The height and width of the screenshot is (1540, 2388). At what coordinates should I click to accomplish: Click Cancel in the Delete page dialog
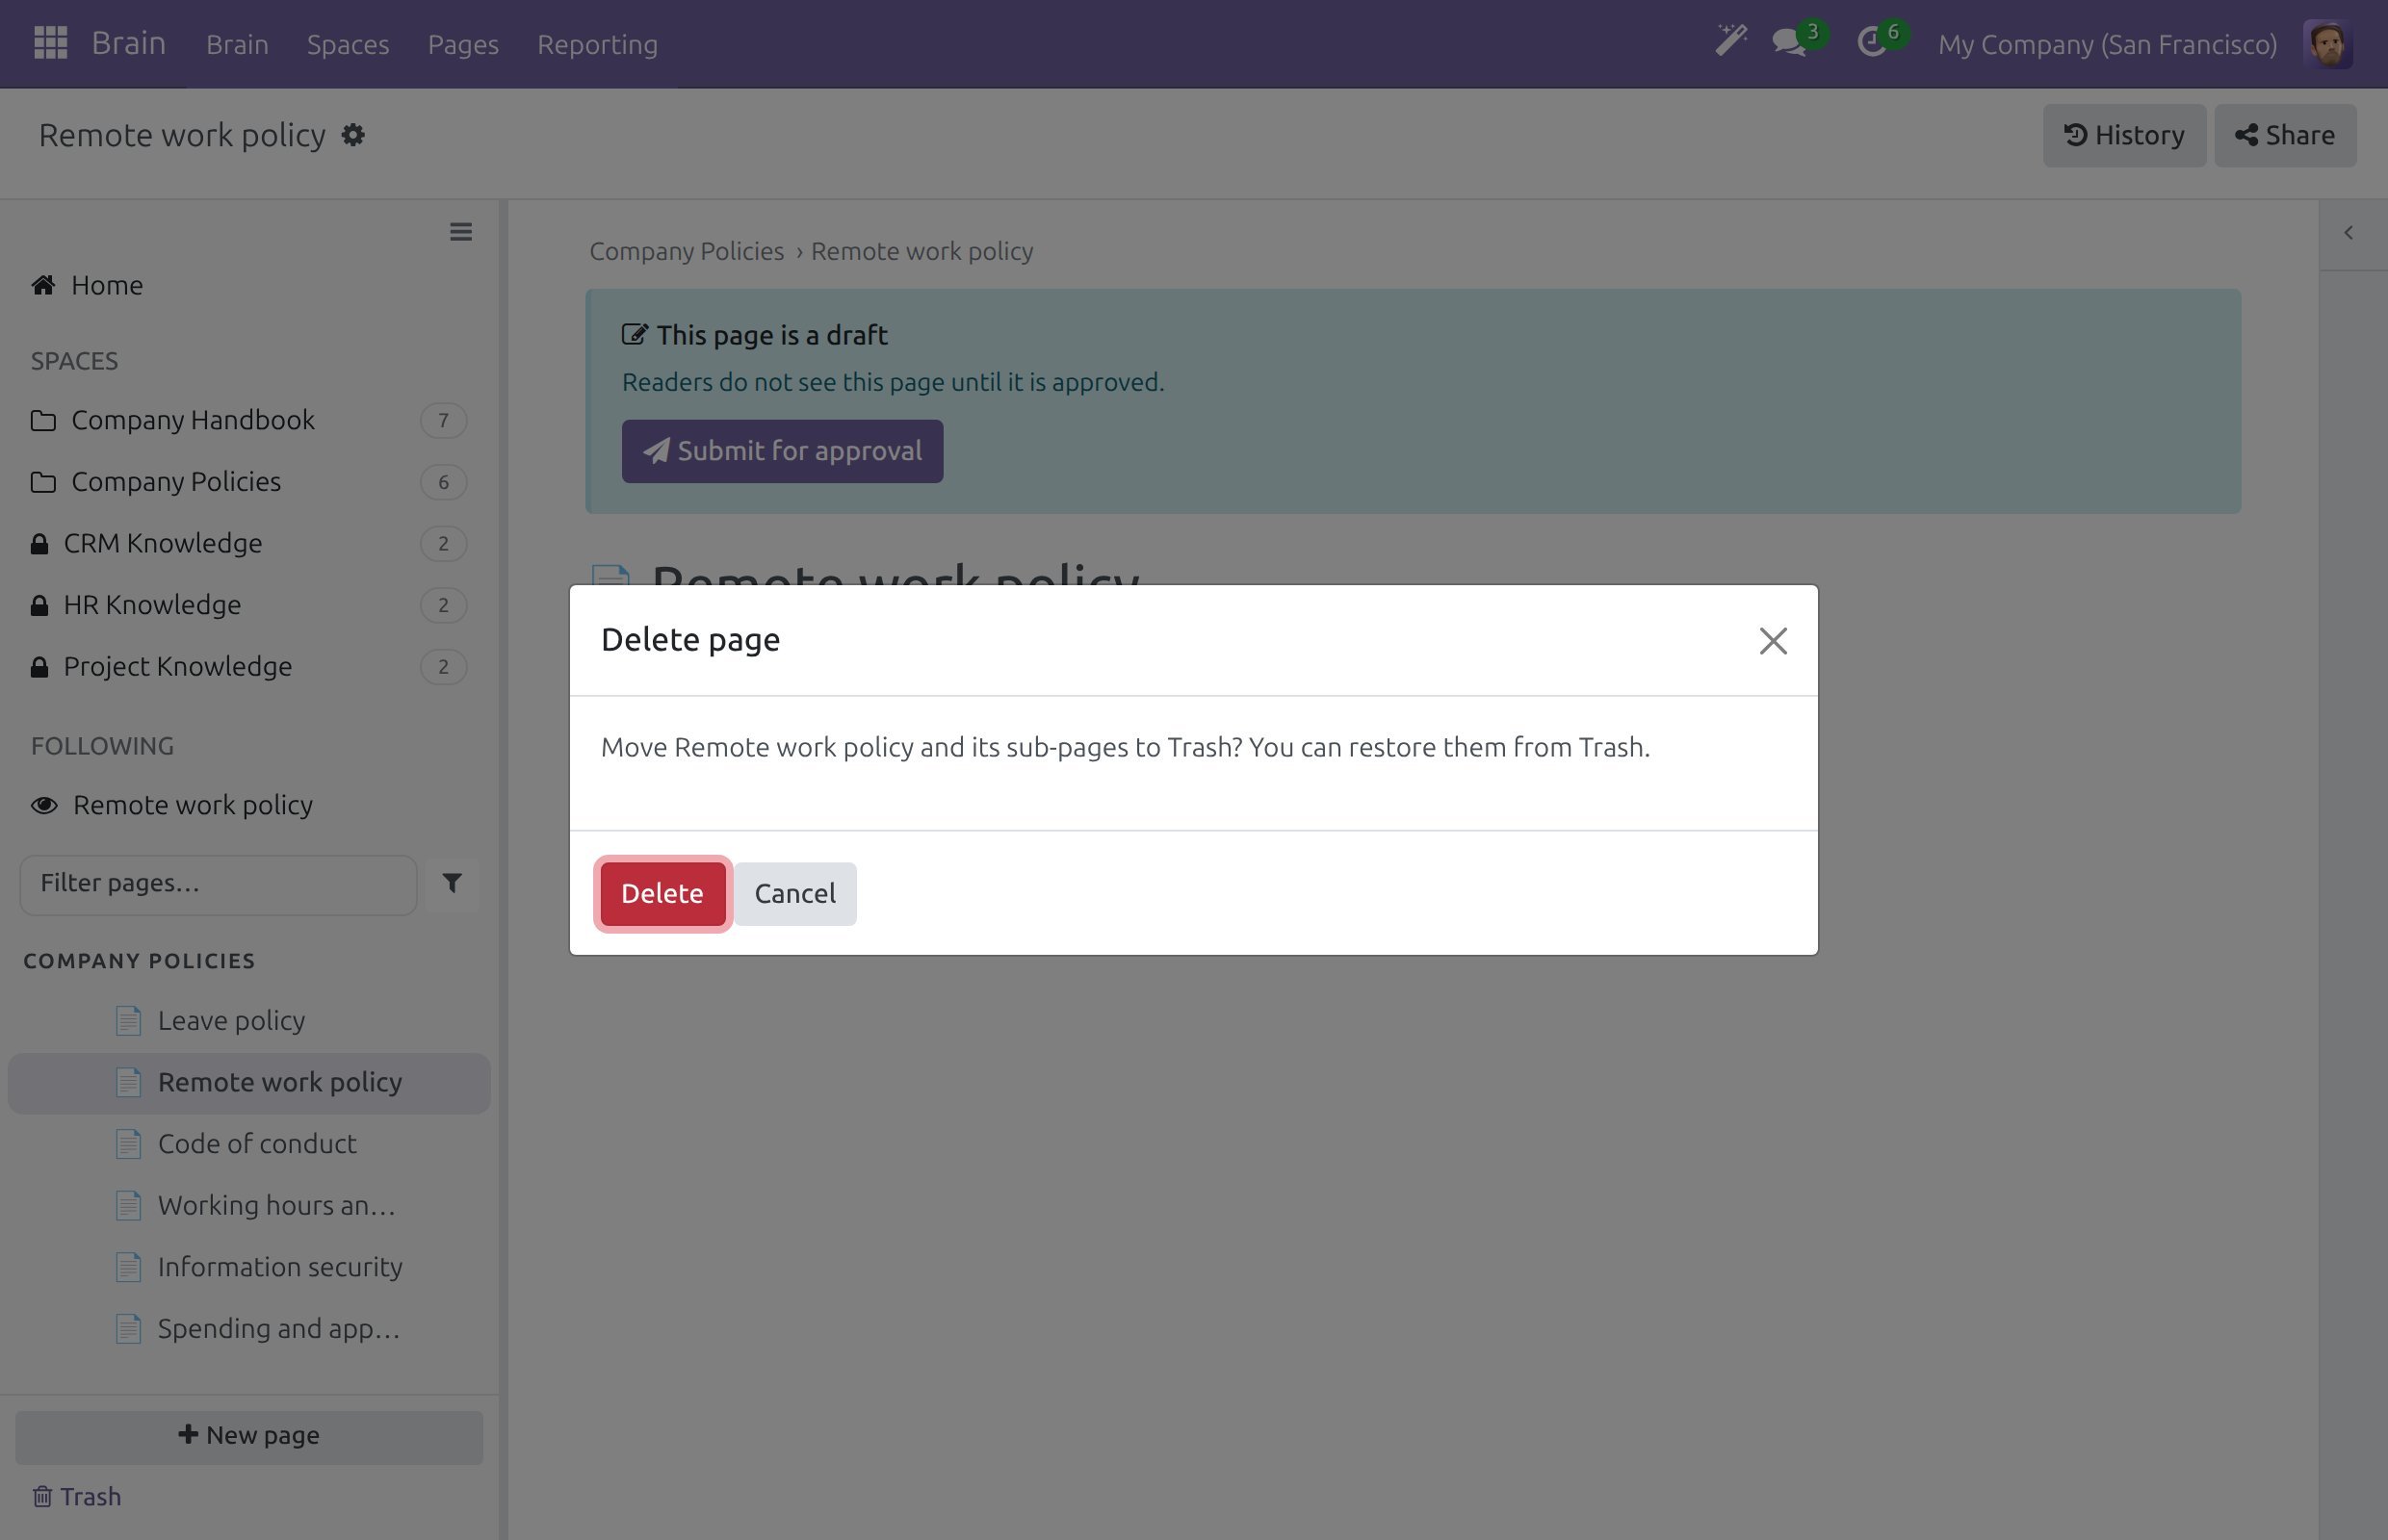pyautogui.click(x=795, y=894)
